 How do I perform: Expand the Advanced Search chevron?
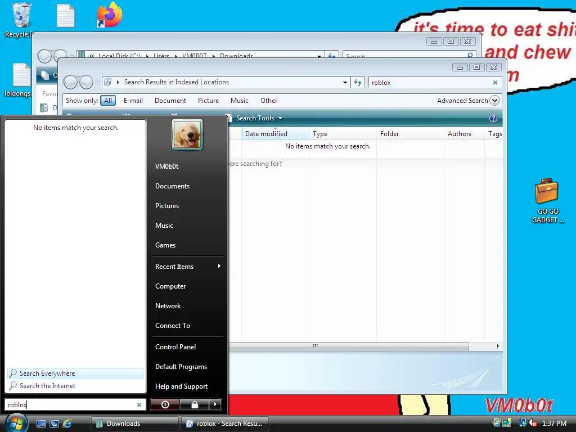[495, 101]
